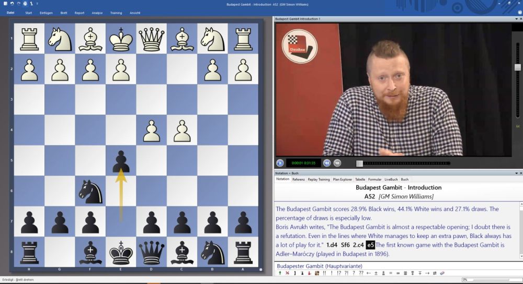Click the print icon in title bar

click(x=25, y=3)
